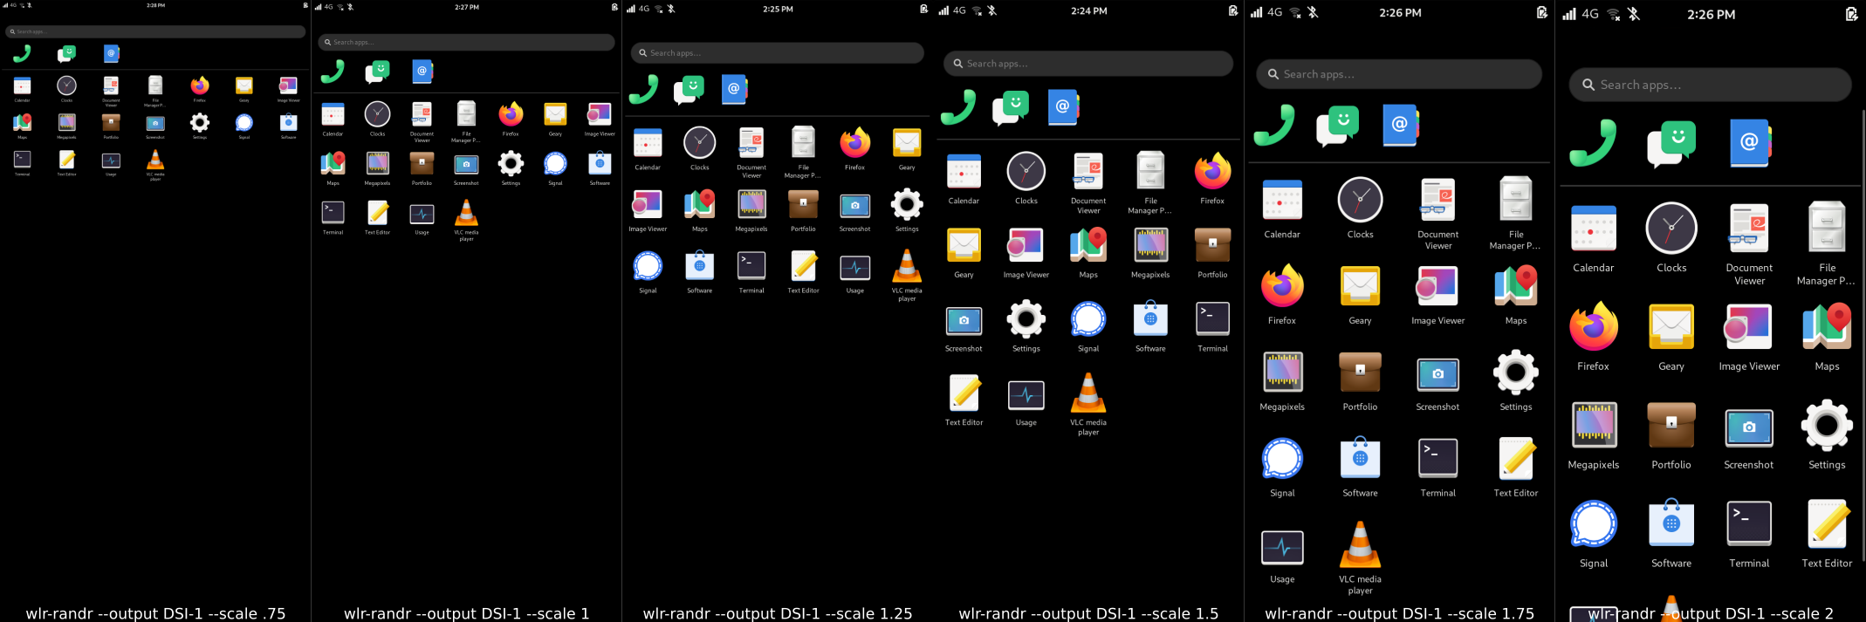Open Maps in the scale 1.5 screen
The height and width of the screenshot is (622, 1866).
coord(1088,245)
